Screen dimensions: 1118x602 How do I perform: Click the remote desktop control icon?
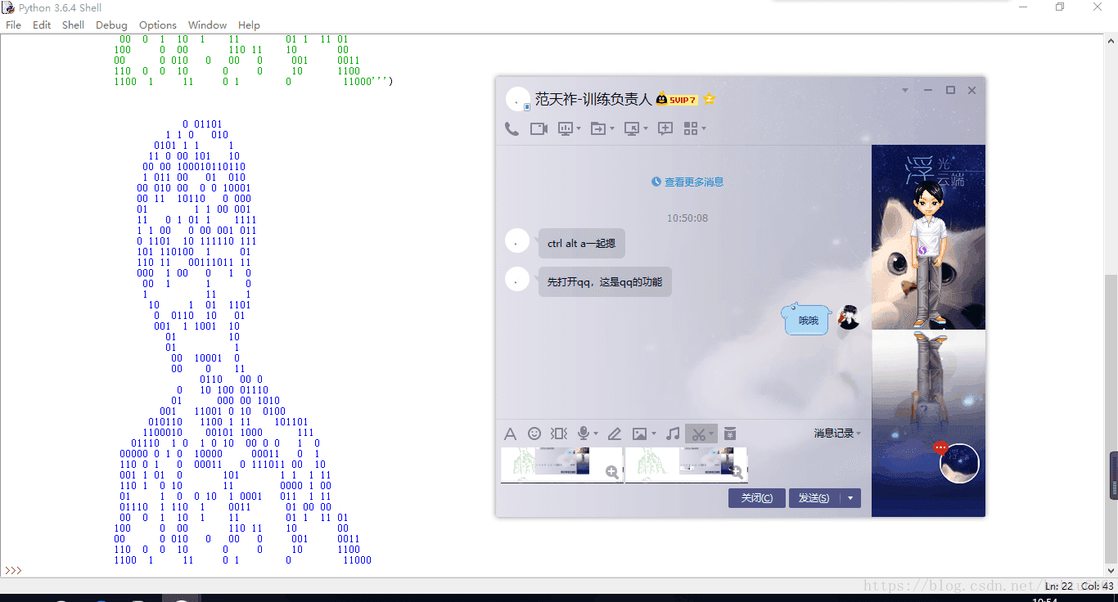coord(632,128)
